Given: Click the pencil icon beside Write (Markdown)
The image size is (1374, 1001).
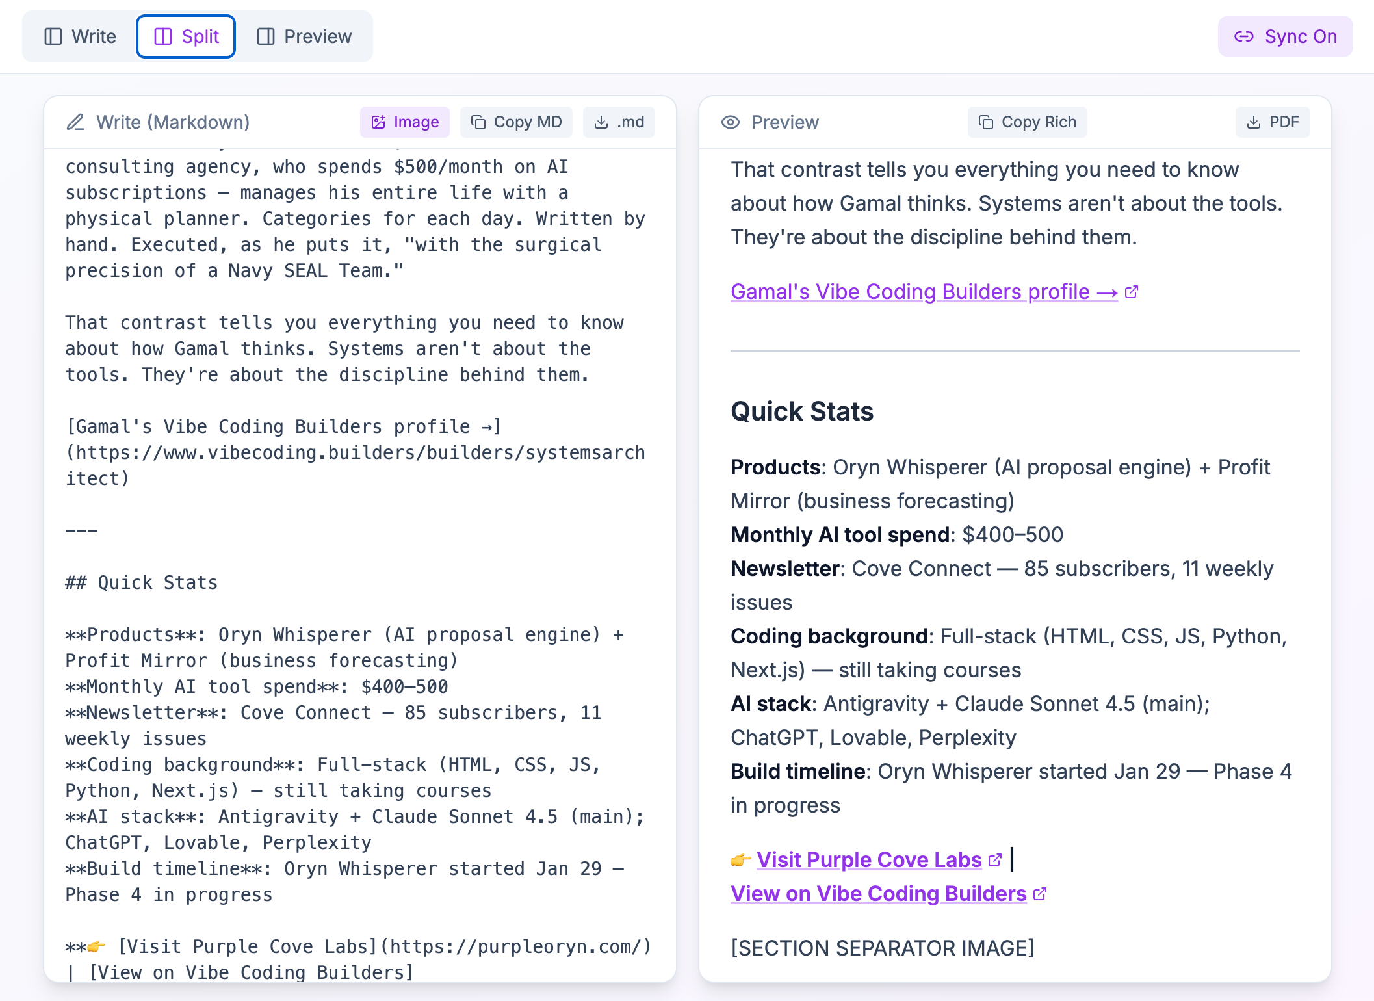Looking at the screenshot, I should click(x=75, y=122).
